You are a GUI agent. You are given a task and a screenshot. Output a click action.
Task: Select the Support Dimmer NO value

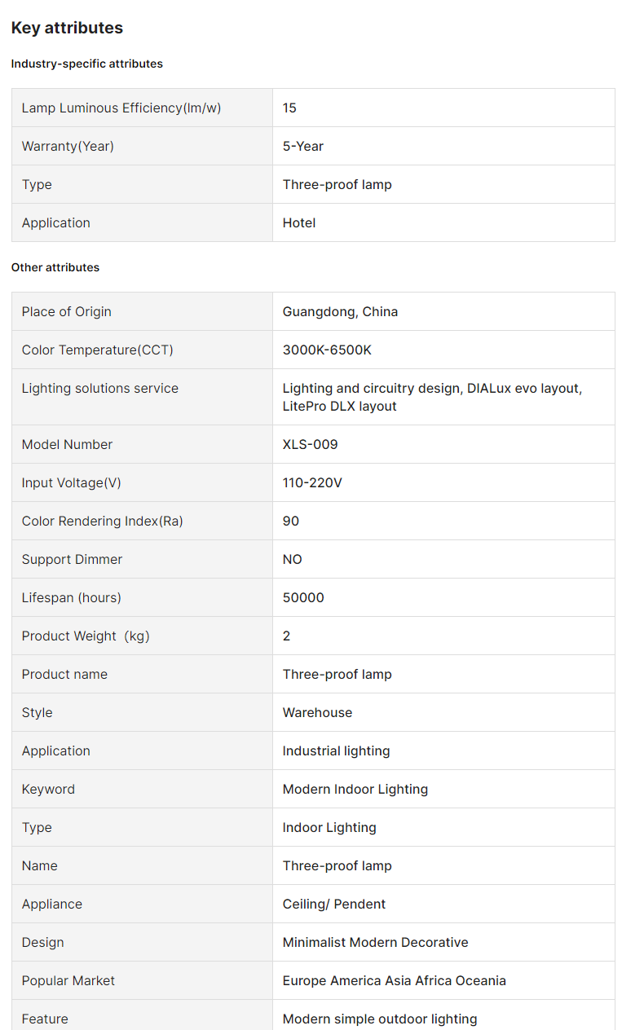coord(293,559)
